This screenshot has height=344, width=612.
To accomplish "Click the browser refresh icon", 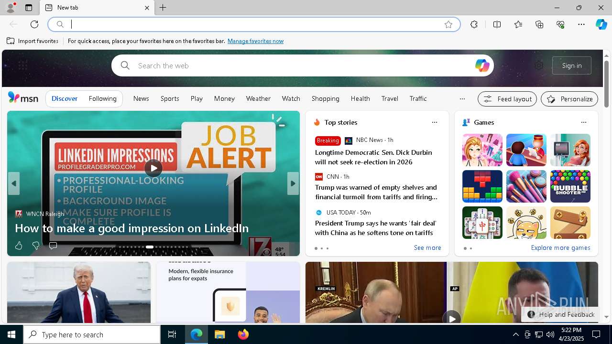I will [34, 24].
